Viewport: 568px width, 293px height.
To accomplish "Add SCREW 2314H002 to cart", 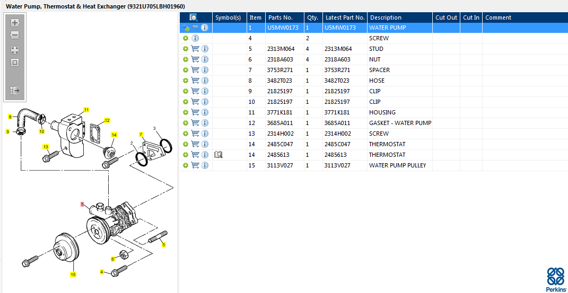I will [x=195, y=134].
